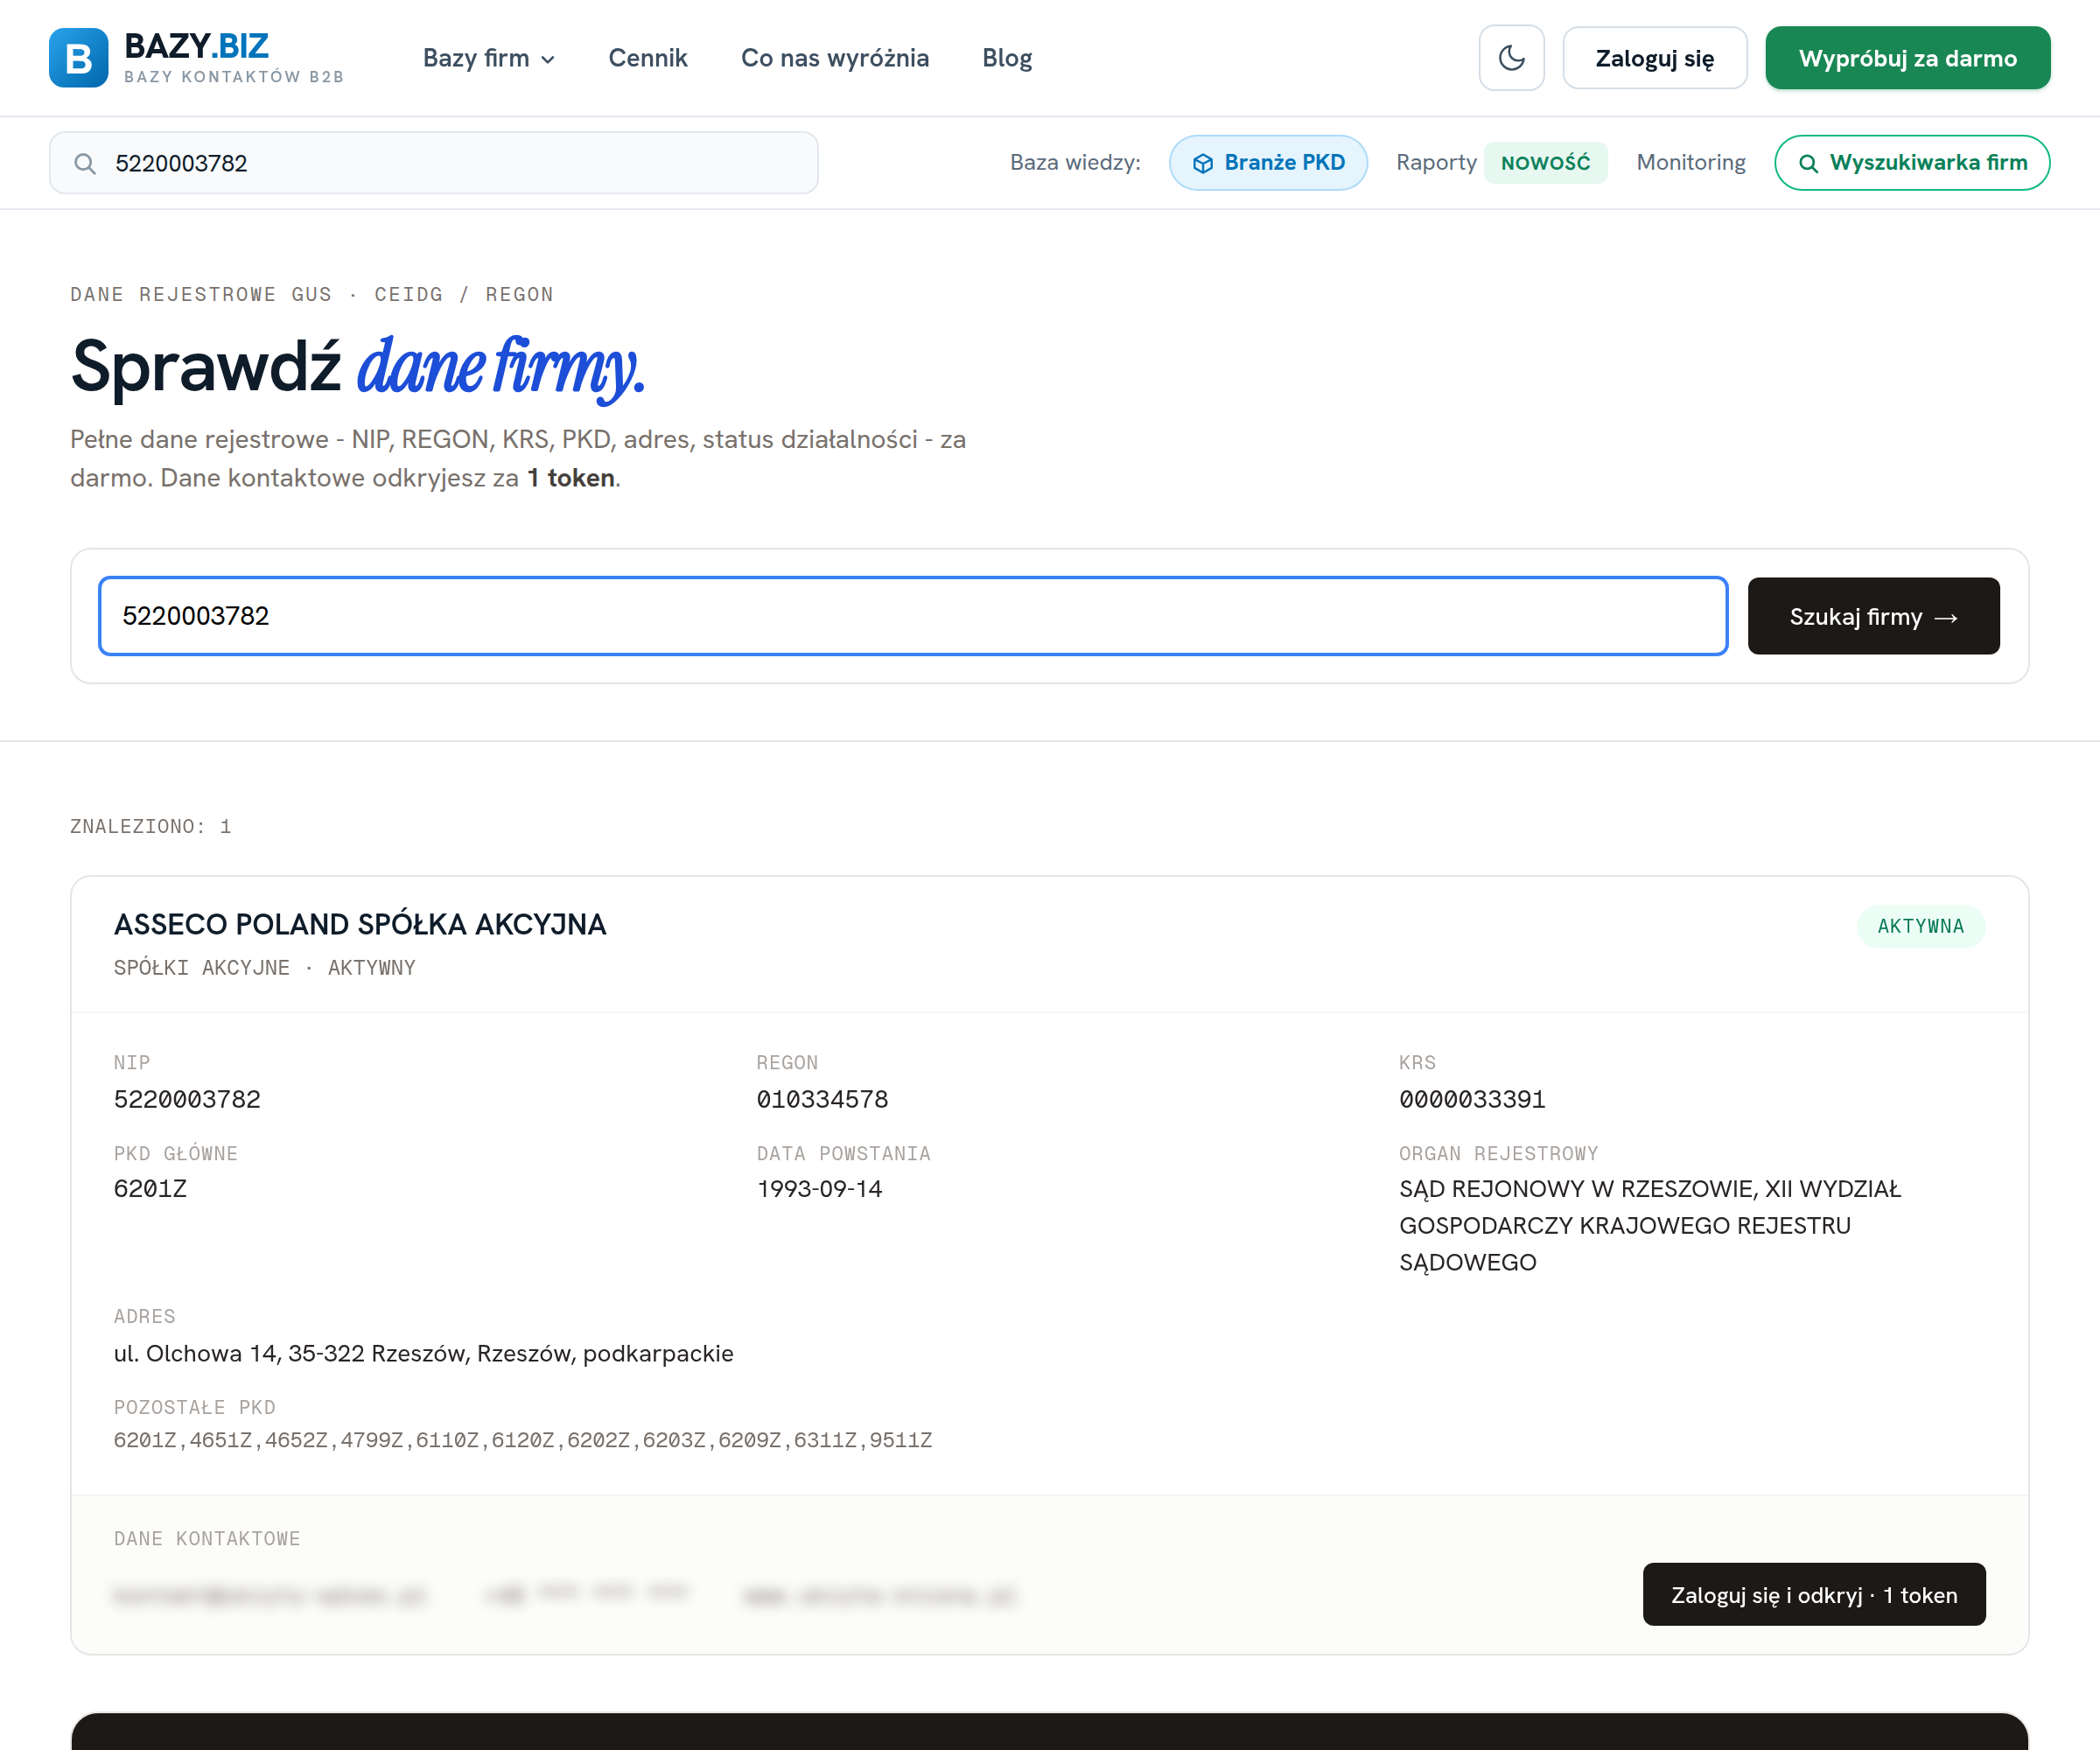Image resolution: width=2100 pixels, height=1750 pixels.
Task: Click the NOWOŚĆ badge next to Raporty
Action: tap(1545, 162)
